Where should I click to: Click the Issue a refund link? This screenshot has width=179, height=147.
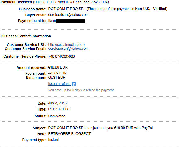tap(59, 84)
